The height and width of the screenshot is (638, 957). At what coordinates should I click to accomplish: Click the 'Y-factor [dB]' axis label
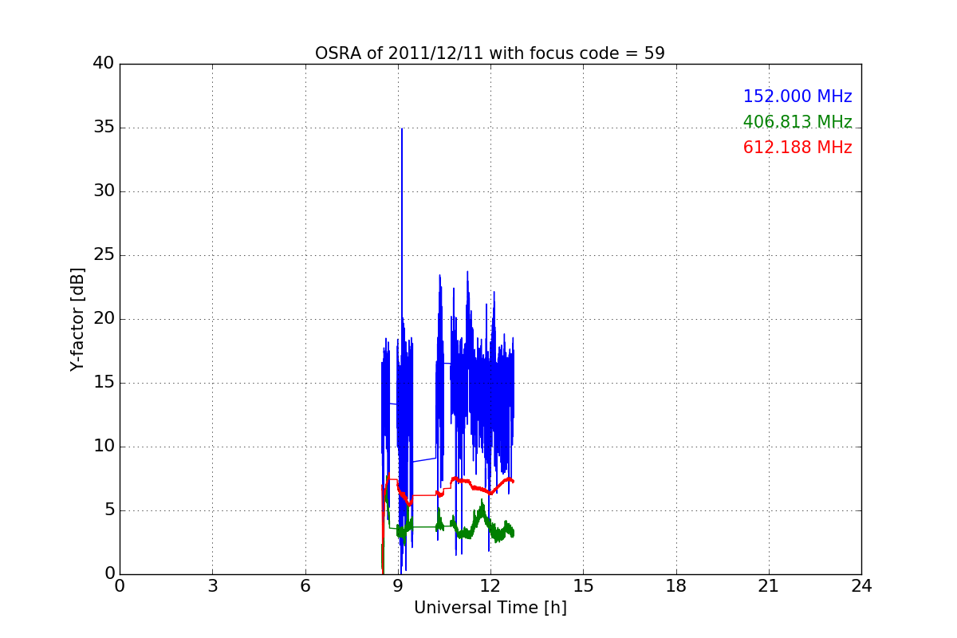77,319
